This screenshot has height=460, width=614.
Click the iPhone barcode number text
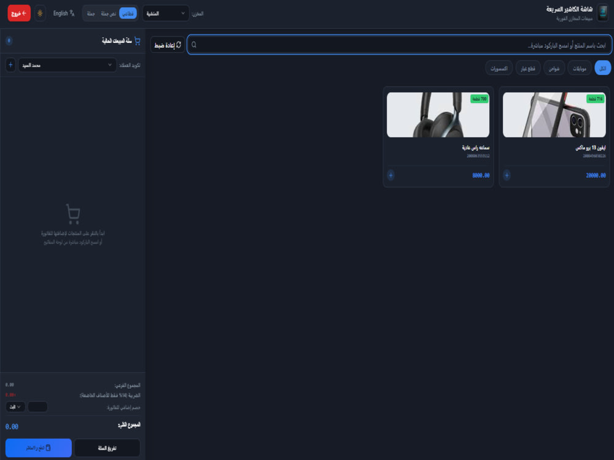click(594, 156)
